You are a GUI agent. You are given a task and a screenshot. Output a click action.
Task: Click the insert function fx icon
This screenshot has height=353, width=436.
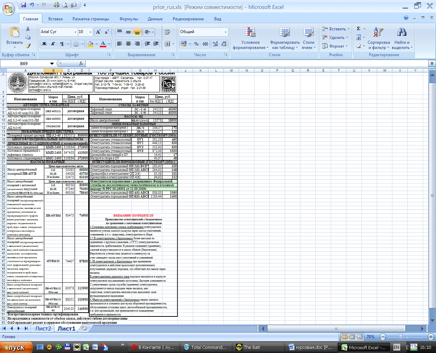(81, 63)
